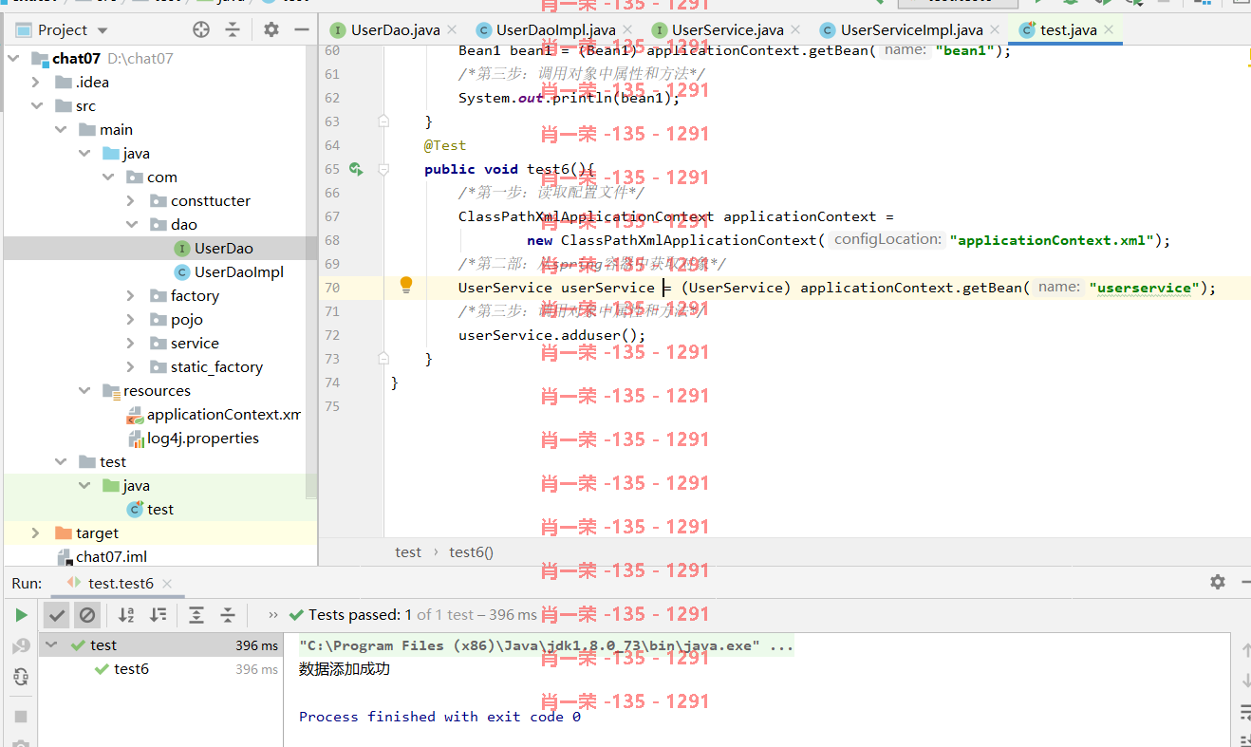Toggle code fold marker at line 65
This screenshot has width=1251, height=747.
point(383,169)
